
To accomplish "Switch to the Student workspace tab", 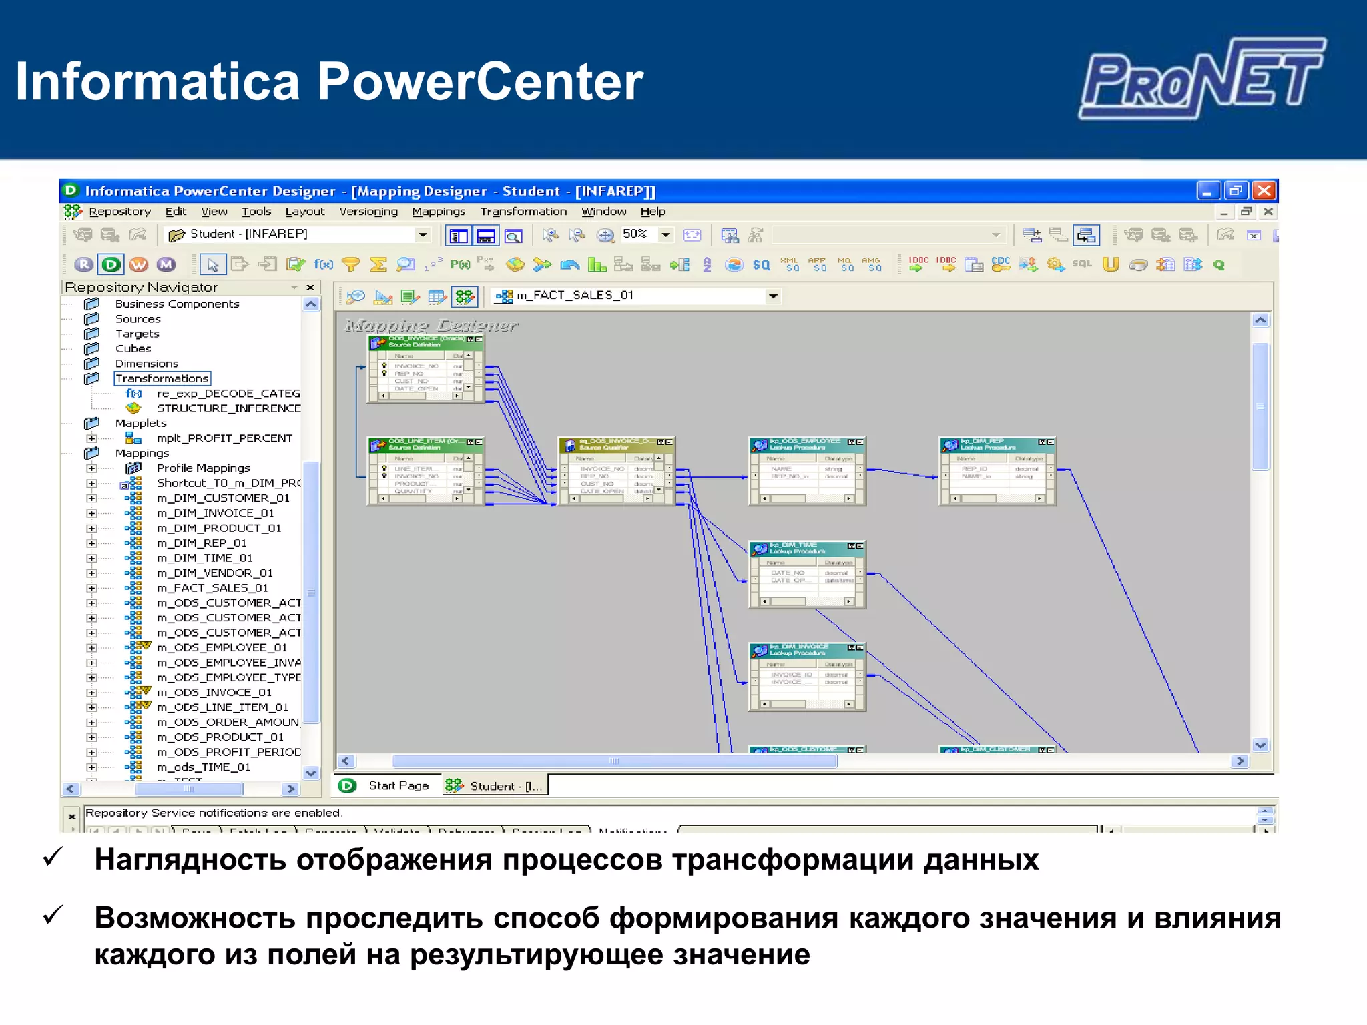I will pyautogui.click(x=494, y=785).
